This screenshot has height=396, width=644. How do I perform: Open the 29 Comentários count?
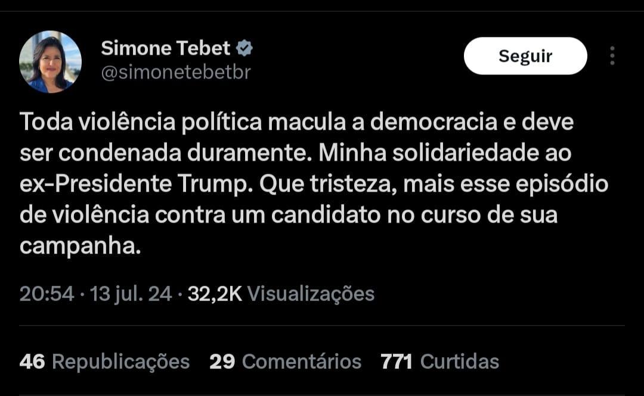tap(285, 361)
